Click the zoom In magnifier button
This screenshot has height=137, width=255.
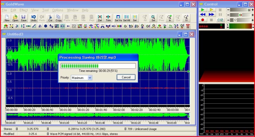(170, 18)
